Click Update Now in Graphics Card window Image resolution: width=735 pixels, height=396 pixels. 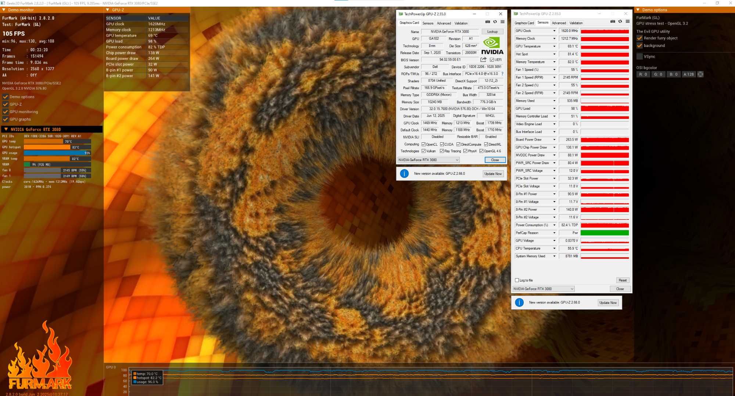(x=493, y=174)
